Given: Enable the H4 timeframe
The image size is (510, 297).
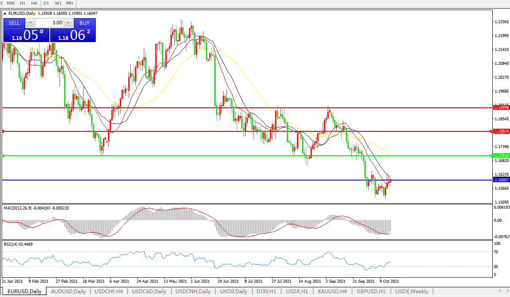Looking at the screenshot, I should pos(34,3).
